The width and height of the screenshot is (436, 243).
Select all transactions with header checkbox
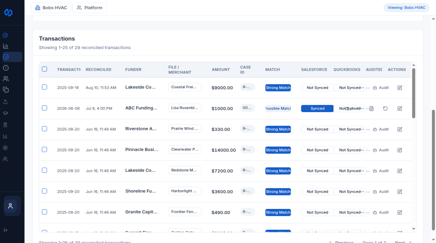click(44, 69)
